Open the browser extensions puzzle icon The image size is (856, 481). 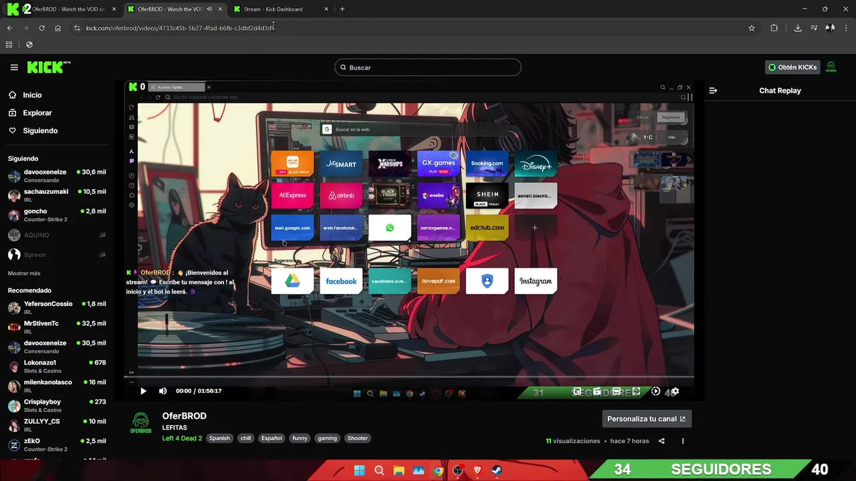point(774,28)
